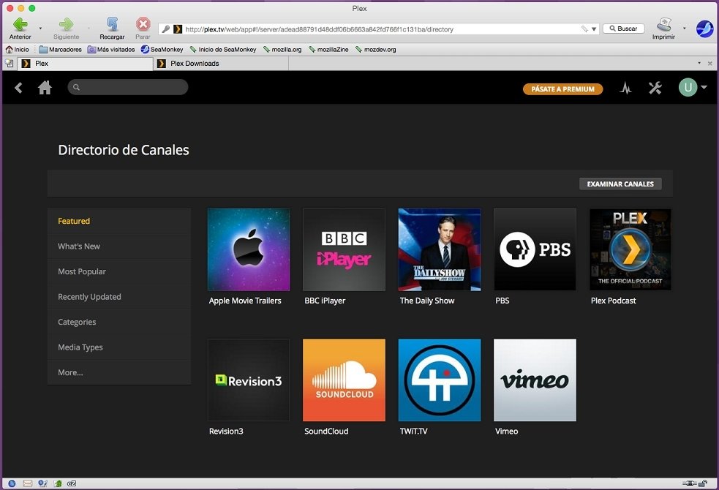The image size is (719, 490).
Task: Open the tab list dropdown
Action: 699,63
